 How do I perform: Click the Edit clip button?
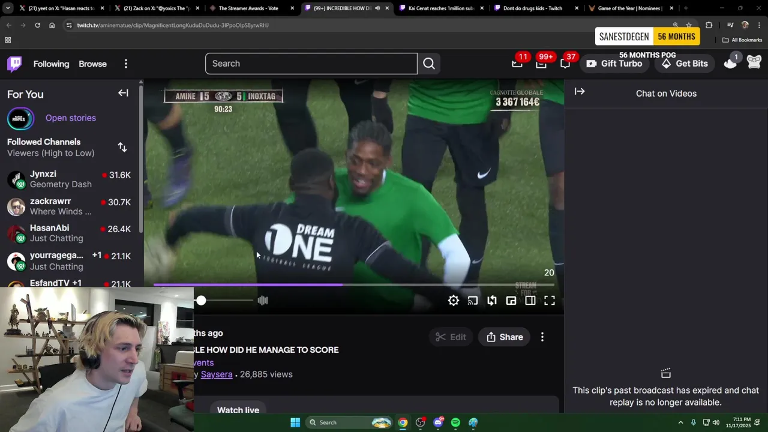click(451, 337)
